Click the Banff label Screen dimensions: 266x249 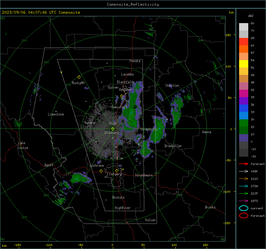tap(49, 165)
